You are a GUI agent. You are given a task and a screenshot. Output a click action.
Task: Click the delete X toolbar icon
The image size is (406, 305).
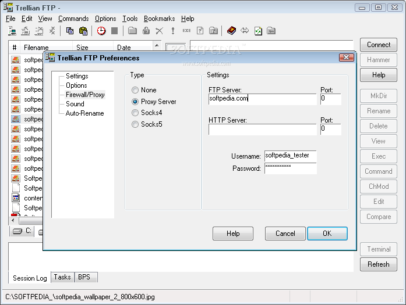click(159, 31)
